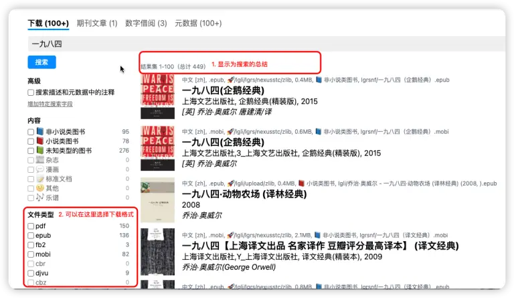Click the blue 搜索 button
Viewport: 514px width, 298px height.
(x=41, y=62)
